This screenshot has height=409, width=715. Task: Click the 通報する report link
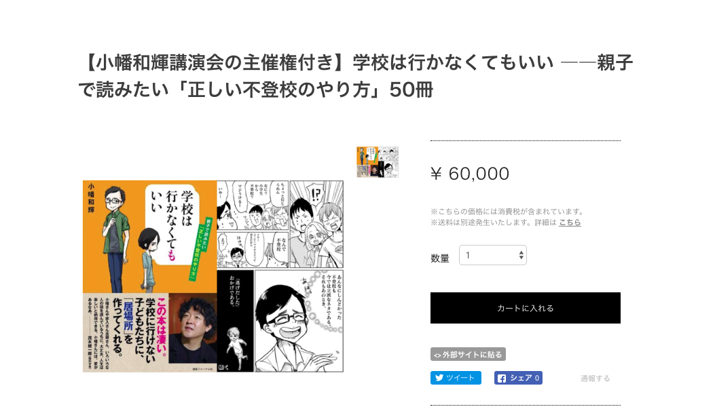[595, 378]
